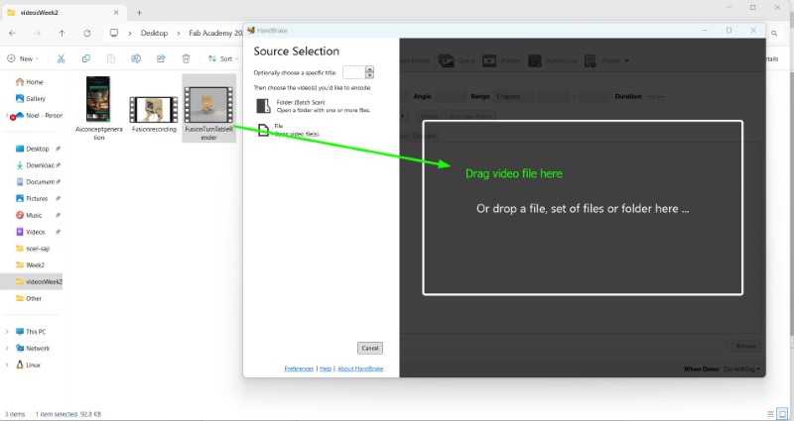Screen dimensions: 794x421
Task: Refresh the folder view
Action: 87,33
